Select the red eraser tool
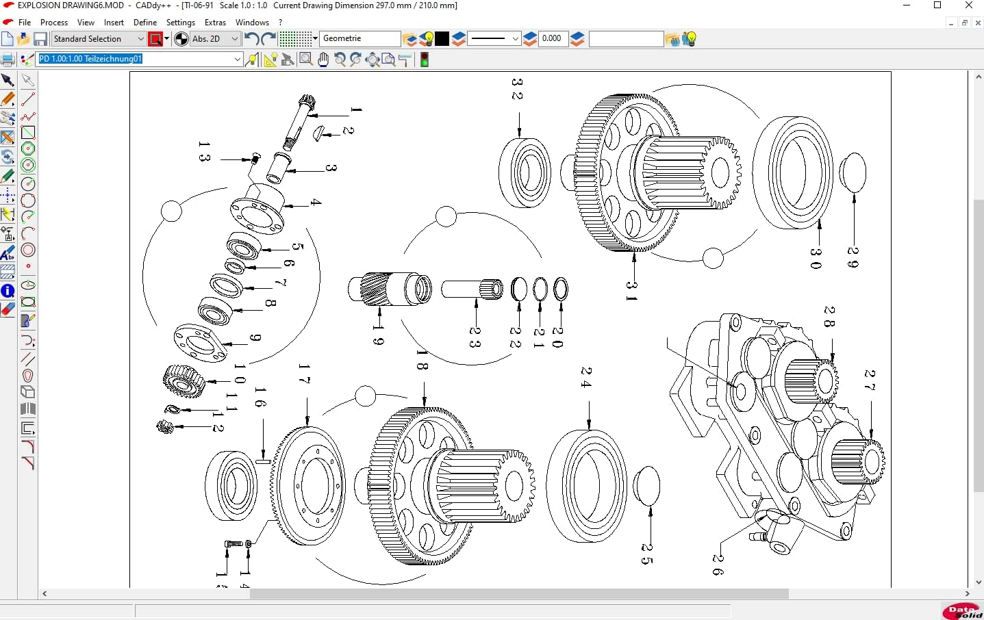This screenshot has width=984, height=620. (8, 309)
